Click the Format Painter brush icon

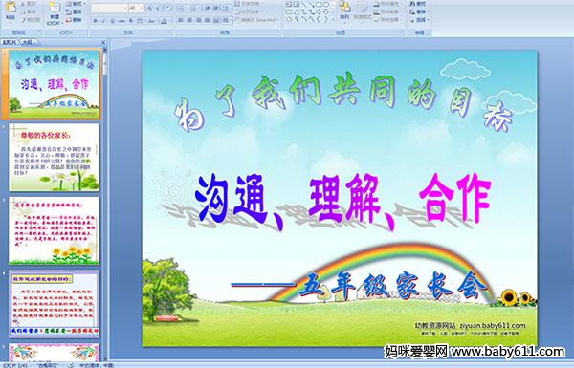[23, 20]
